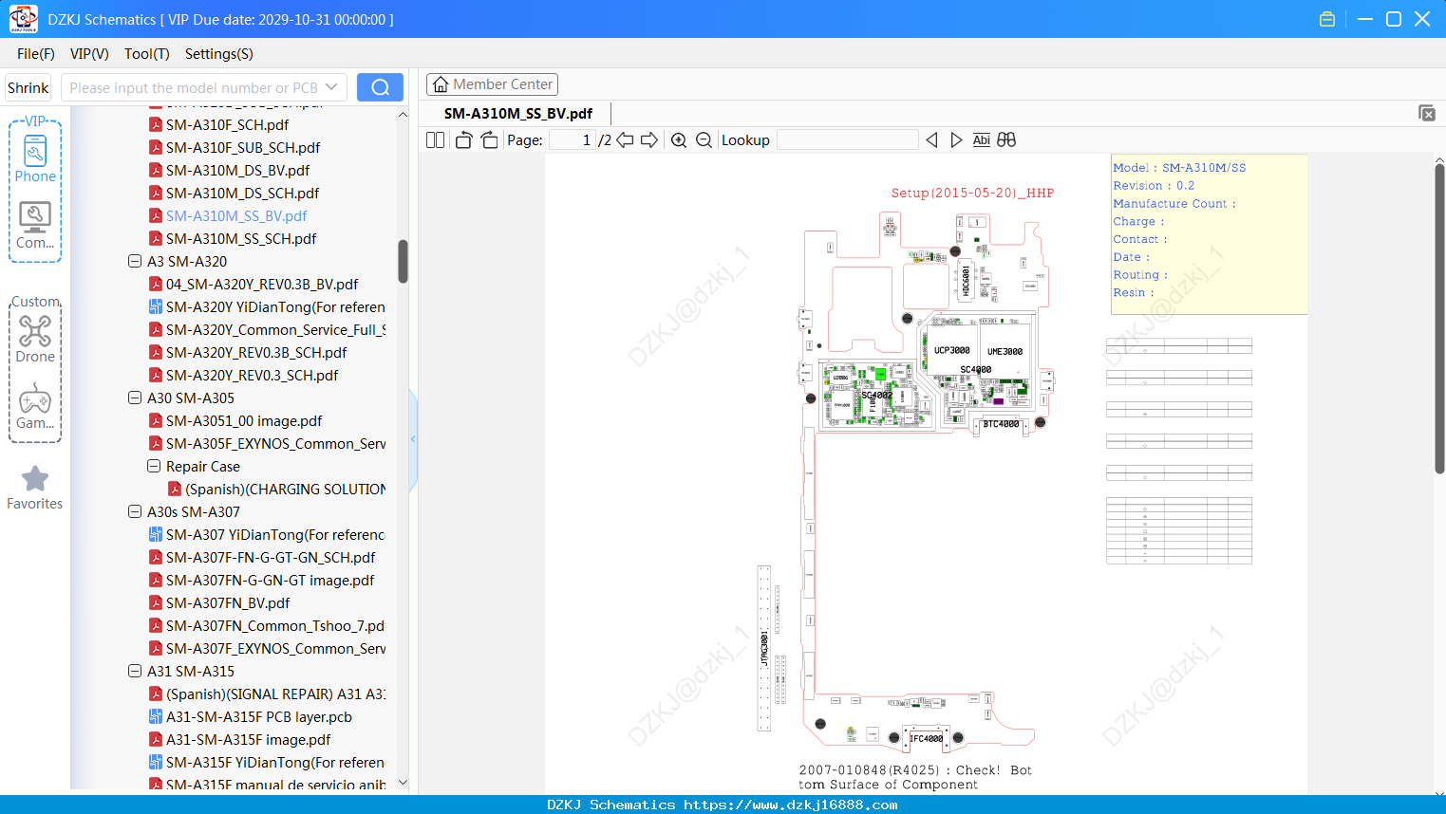Open the File(F) menu

pos(36,54)
